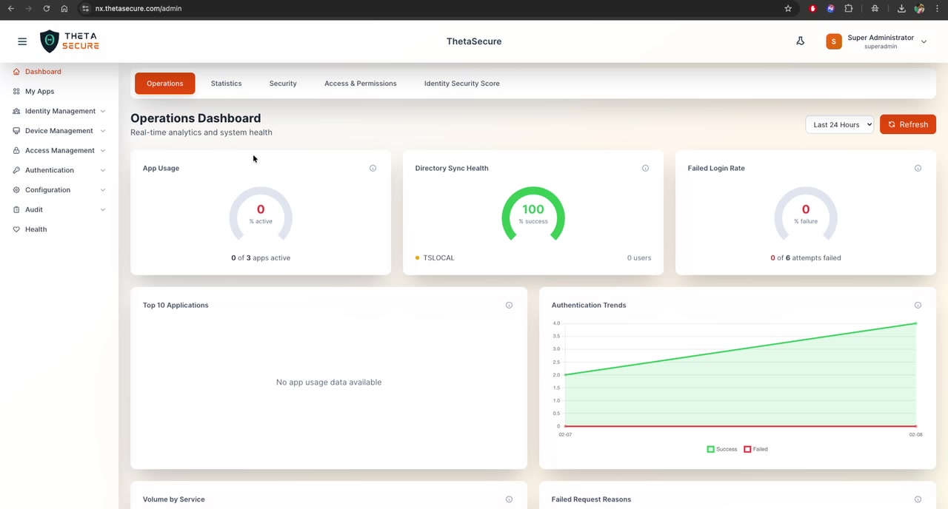Open the Authentication Trends info icon

[918, 305]
